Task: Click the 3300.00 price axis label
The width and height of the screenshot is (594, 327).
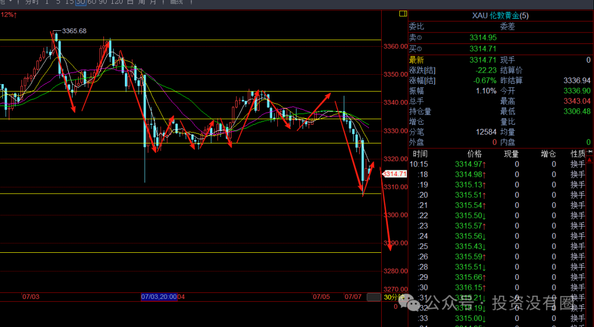Action: tap(395, 215)
